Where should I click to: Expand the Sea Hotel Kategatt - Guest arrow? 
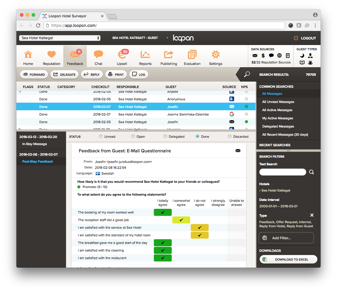pyautogui.click(x=167, y=38)
